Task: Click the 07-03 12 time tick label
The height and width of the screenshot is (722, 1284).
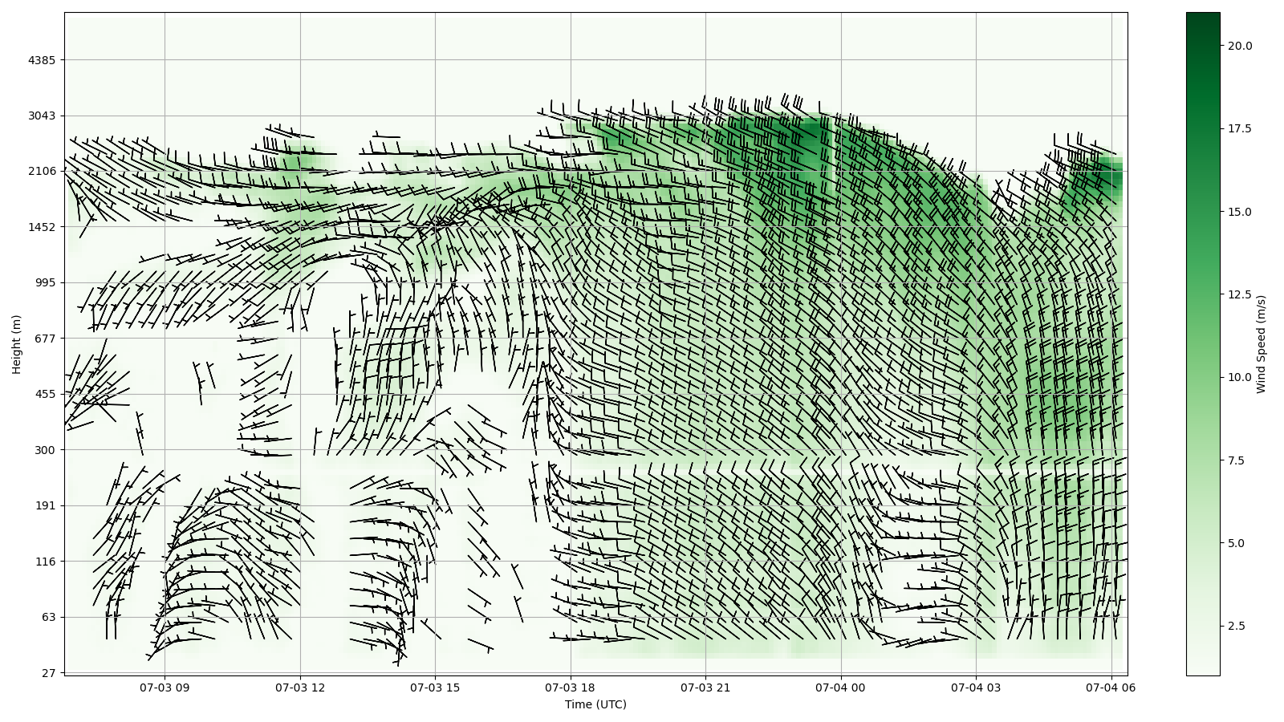Action: click(300, 688)
